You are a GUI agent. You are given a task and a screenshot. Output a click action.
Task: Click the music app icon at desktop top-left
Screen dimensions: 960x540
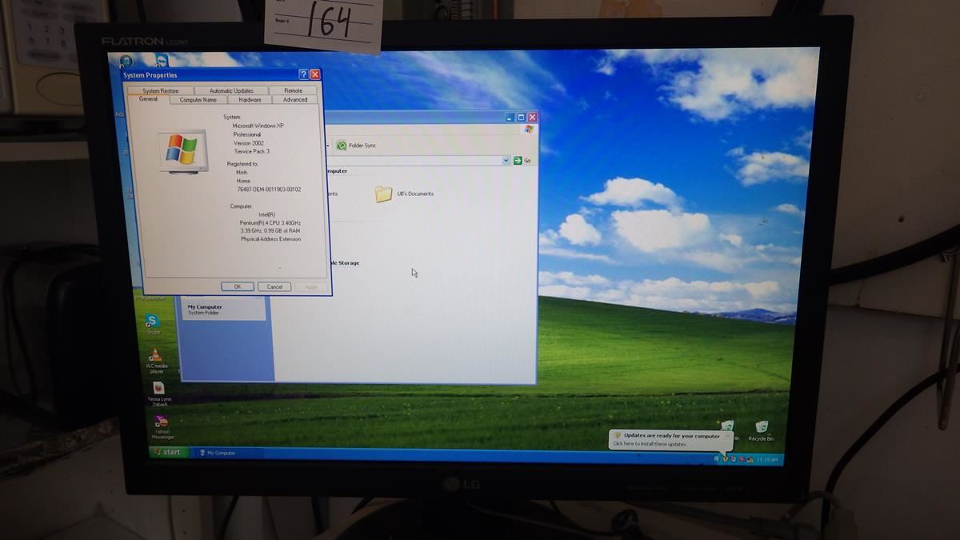(x=126, y=61)
